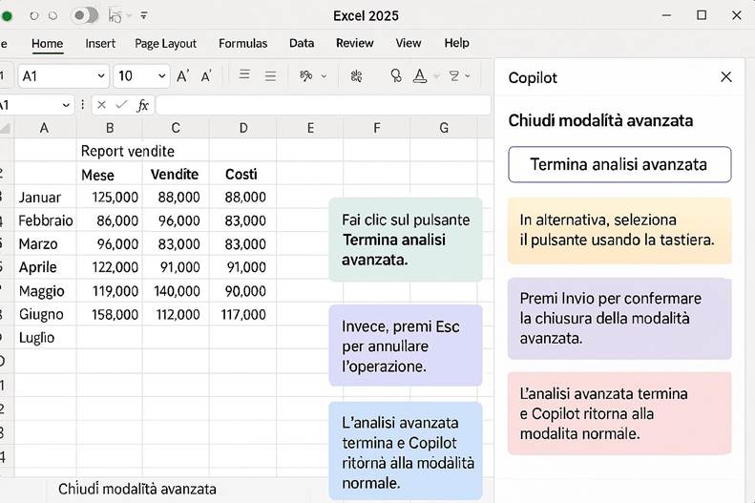Click the bottom-align lines icon in the ribbon
This screenshot has width=755, height=503.
tap(271, 76)
